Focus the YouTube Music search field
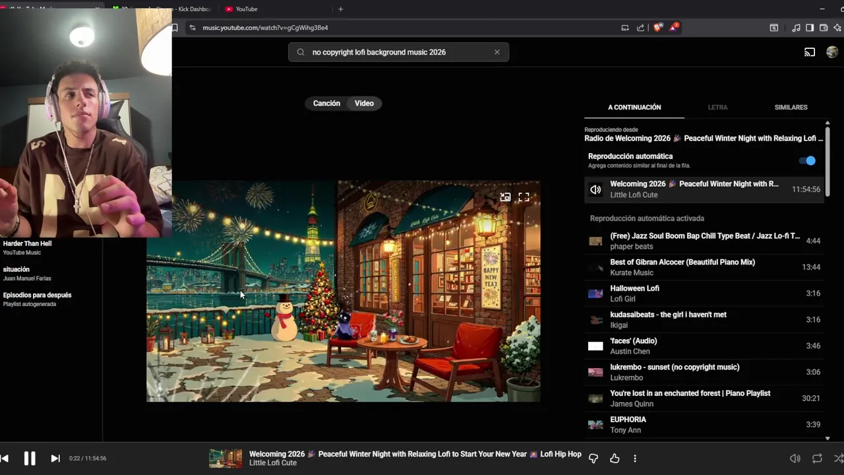844x475 pixels. coord(398,52)
